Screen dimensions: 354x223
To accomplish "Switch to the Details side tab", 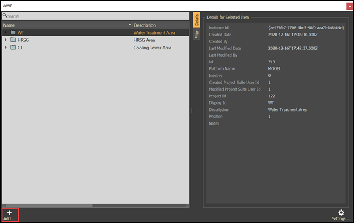I will [x=196, y=20].
